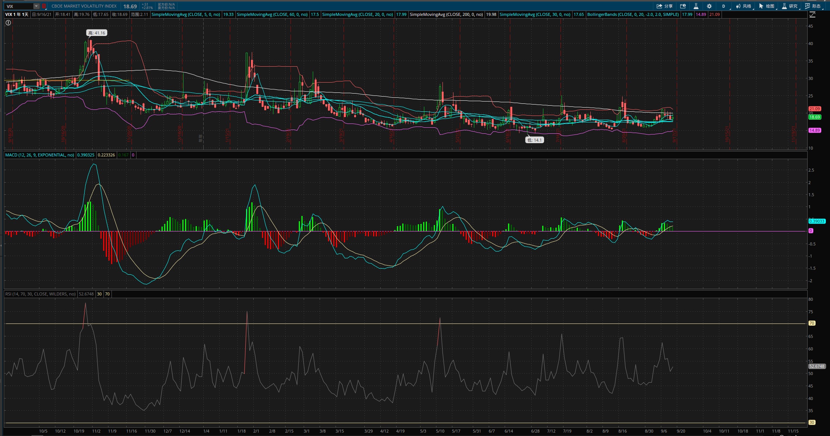Viewport: 830px width, 436px height.
Task: Expand the VIX symbol dropdown arrow
Action: coord(36,6)
